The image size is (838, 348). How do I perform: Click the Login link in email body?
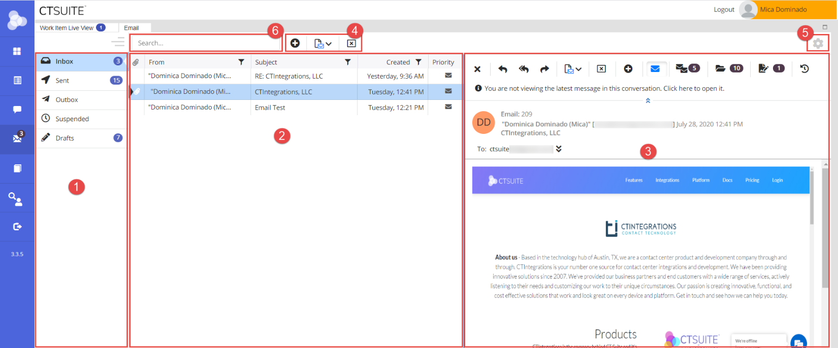778,180
